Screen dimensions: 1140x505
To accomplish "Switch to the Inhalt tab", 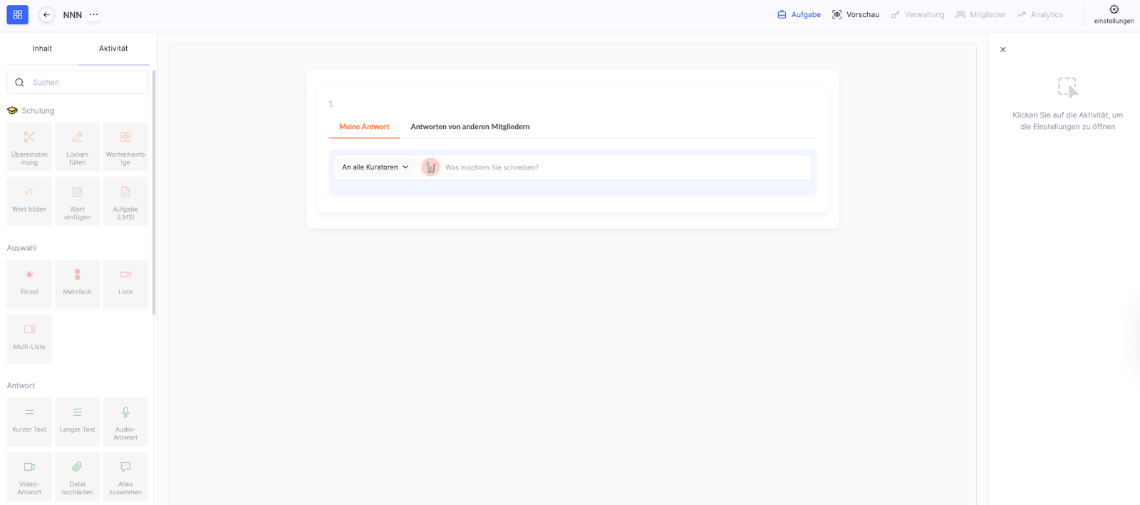I will (42, 48).
